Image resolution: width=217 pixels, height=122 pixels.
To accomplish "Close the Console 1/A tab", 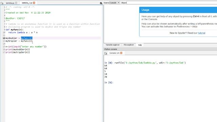I will point(121,53).
